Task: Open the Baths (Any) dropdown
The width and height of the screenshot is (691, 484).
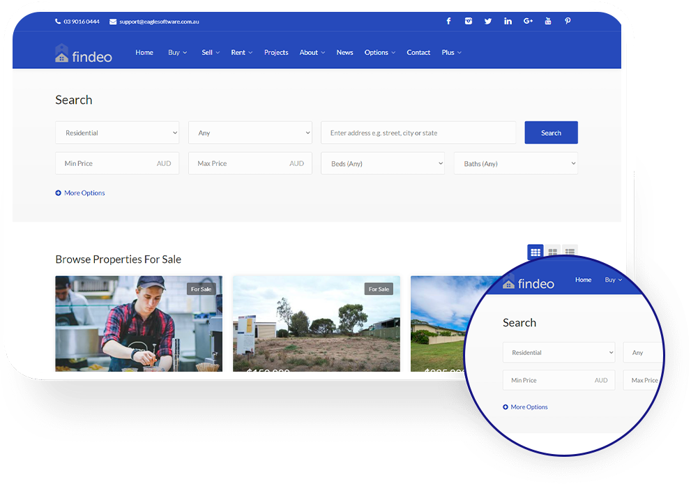Action: (x=515, y=163)
